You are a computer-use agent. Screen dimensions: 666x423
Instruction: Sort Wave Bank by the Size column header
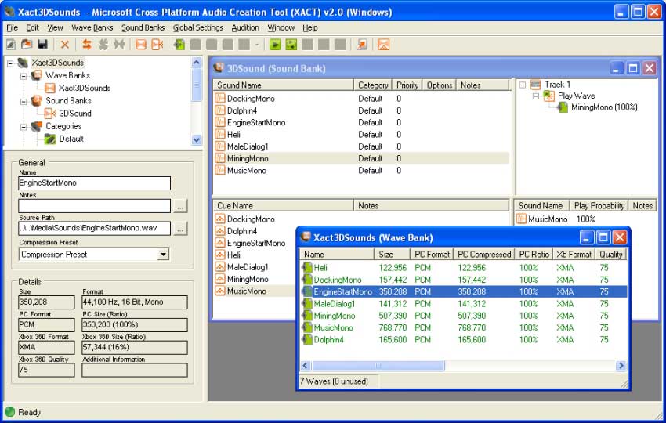coord(392,254)
